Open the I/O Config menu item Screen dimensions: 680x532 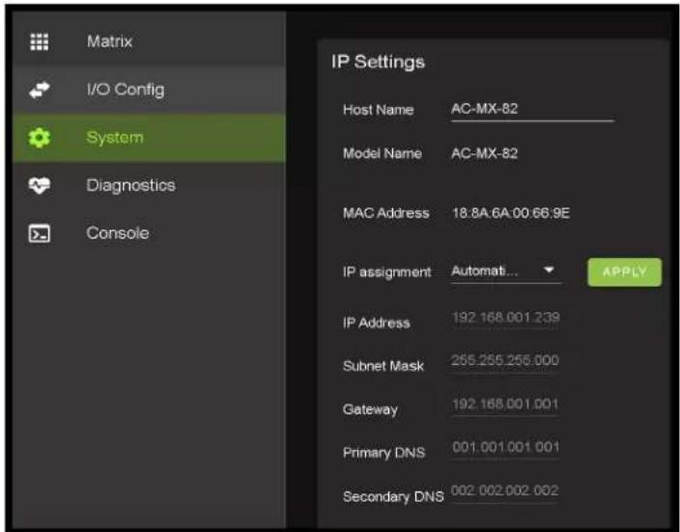click(x=149, y=90)
